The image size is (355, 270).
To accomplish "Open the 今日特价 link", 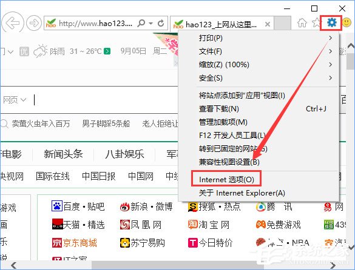I will click(216, 243).
